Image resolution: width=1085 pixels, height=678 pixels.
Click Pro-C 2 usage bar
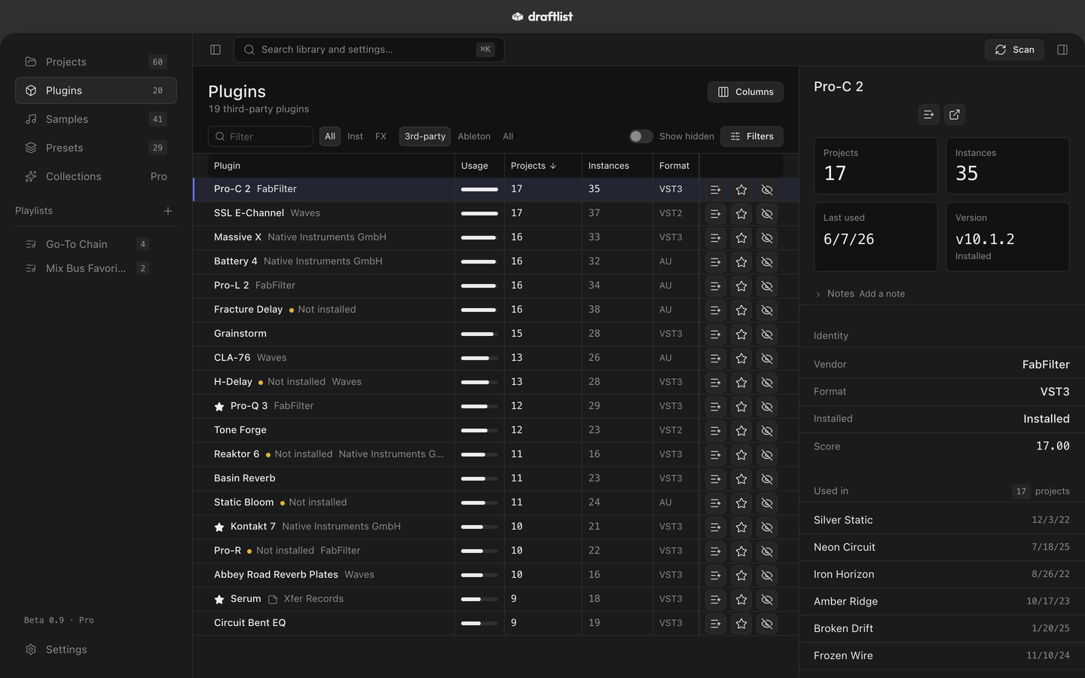[479, 190]
